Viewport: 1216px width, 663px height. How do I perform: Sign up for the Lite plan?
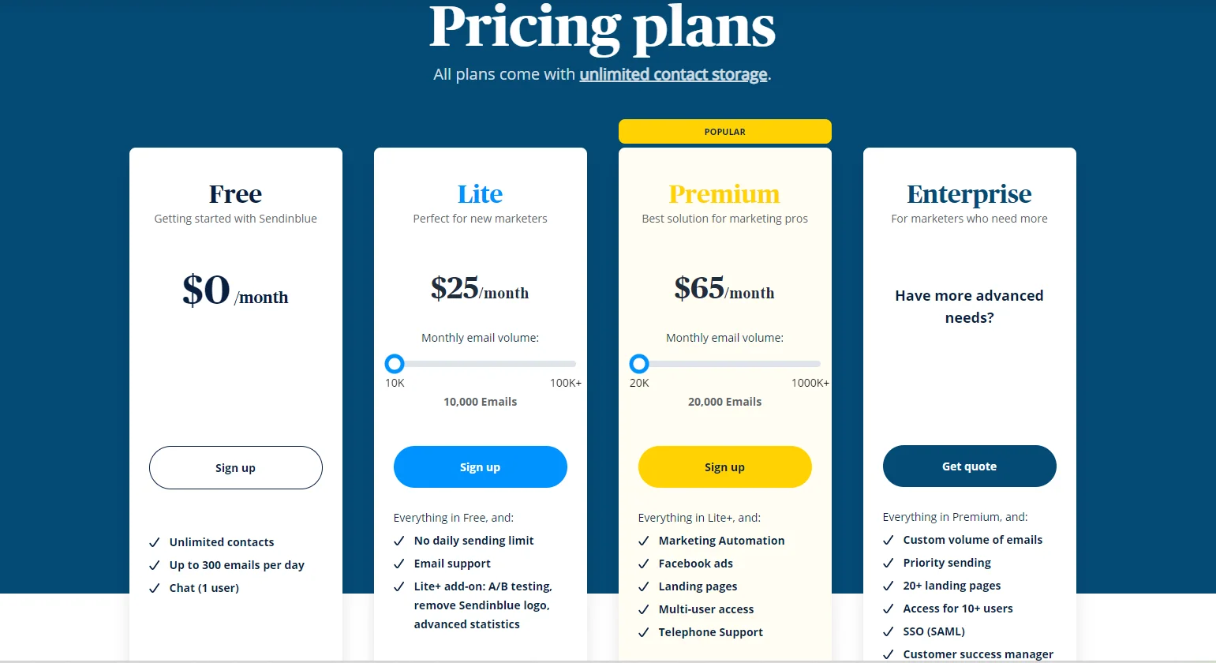(x=481, y=467)
